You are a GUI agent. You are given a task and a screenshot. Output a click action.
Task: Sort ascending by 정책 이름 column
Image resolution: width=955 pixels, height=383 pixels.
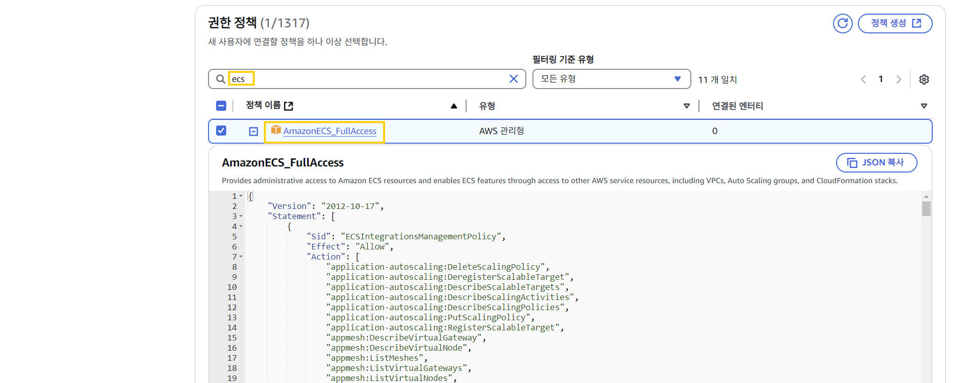pyautogui.click(x=453, y=106)
